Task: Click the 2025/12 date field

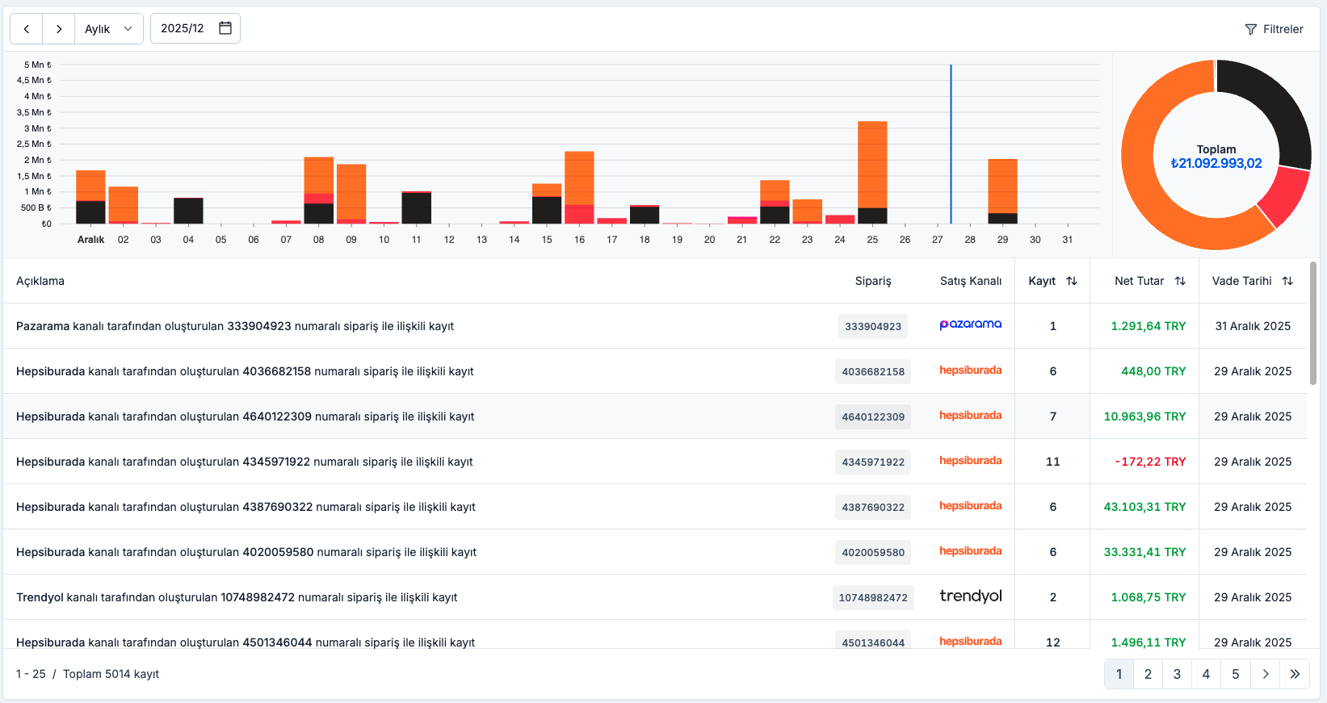Action: click(183, 28)
